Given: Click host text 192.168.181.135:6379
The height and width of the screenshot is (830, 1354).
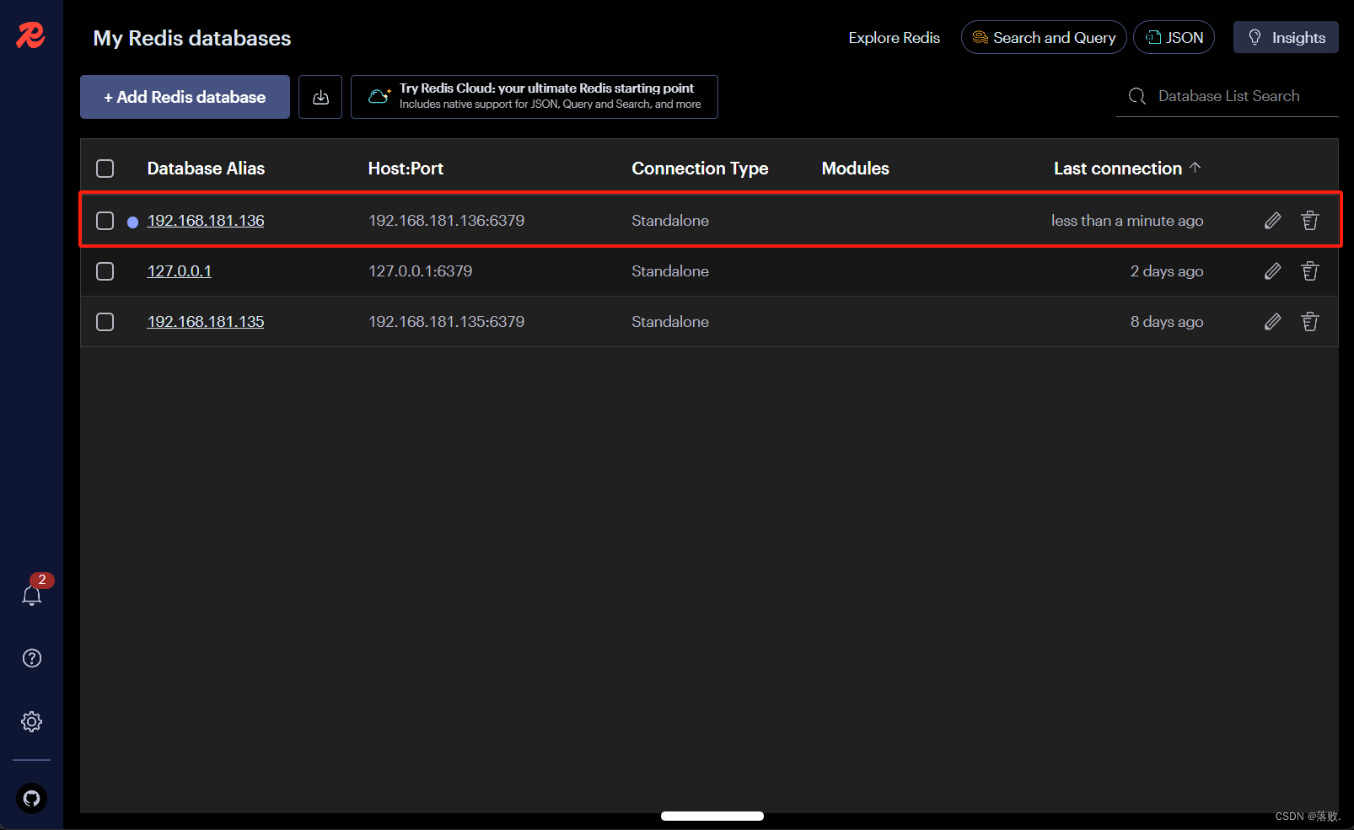Looking at the screenshot, I should tap(446, 322).
